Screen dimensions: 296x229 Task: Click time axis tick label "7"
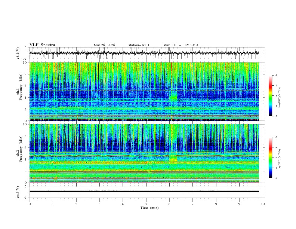click(x=193, y=204)
